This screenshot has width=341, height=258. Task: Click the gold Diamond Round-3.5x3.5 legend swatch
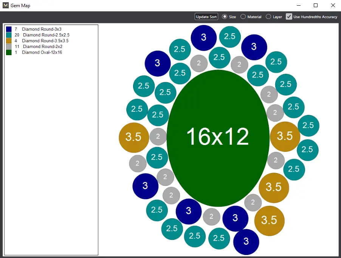point(9,41)
